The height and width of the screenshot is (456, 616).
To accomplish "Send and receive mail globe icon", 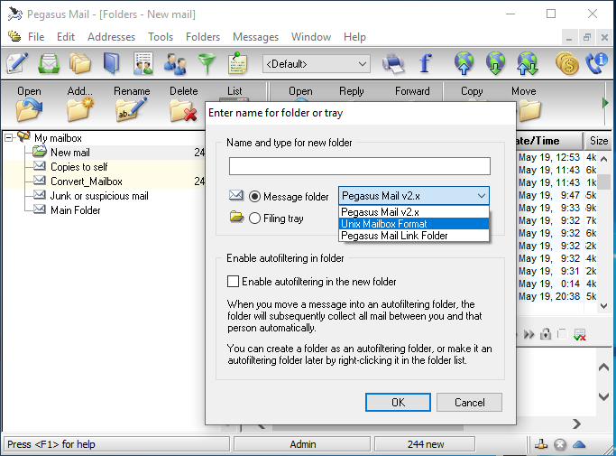I will tap(528, 63).
